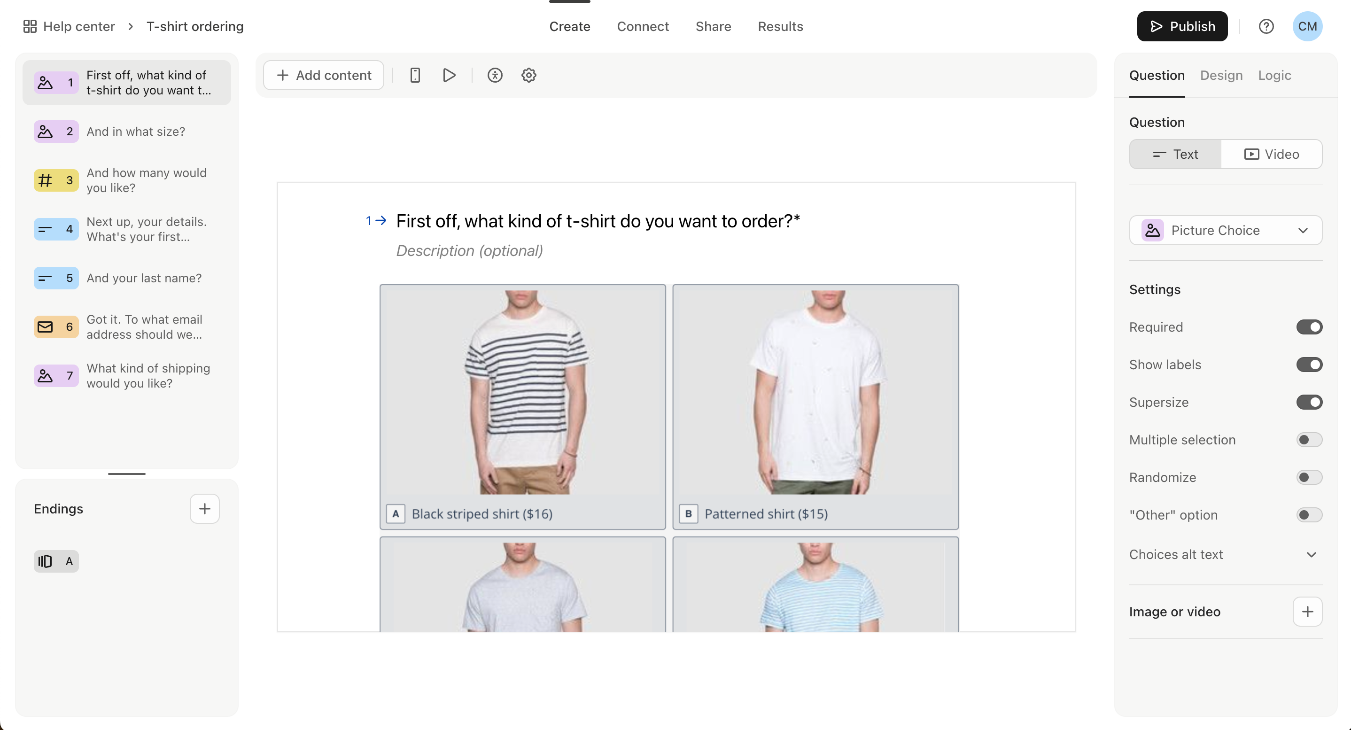Enable Multiple selection switch
Image resolution: width=1351 pixels, height=730 pixels.
point(1309,440)
